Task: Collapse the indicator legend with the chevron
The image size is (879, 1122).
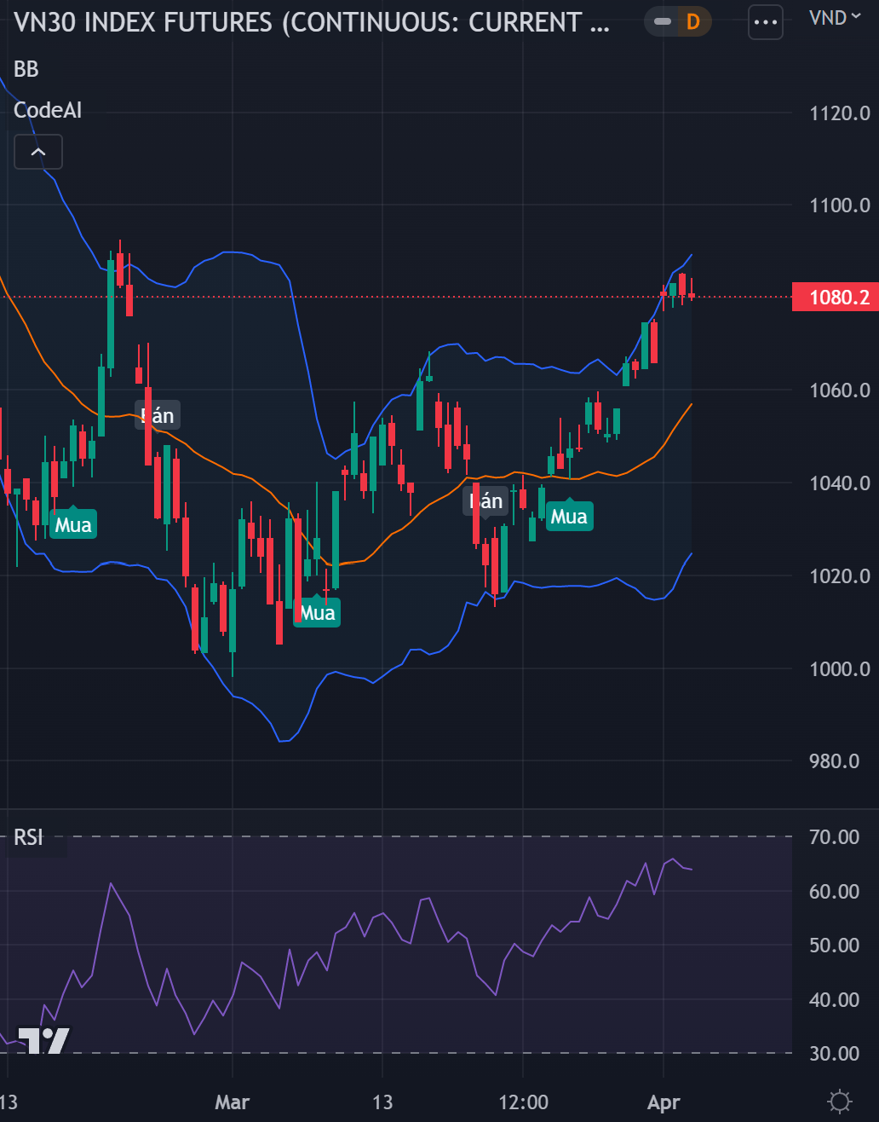Action: 37,152
